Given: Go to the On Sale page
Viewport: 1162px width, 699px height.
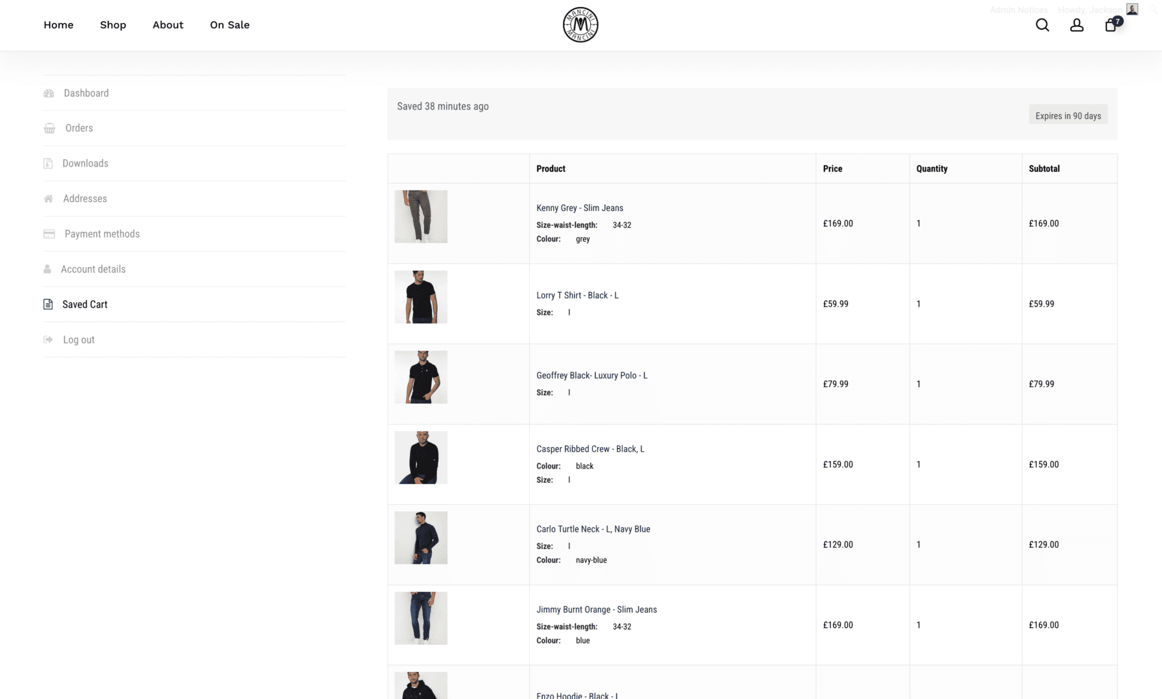Looking at the screenshot, I should point(229,25).
